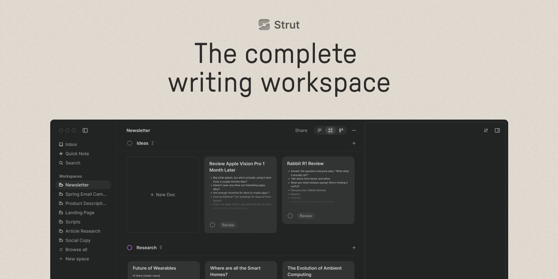Add a doc to Research section

pyautogui.click(x=354, y=248)
